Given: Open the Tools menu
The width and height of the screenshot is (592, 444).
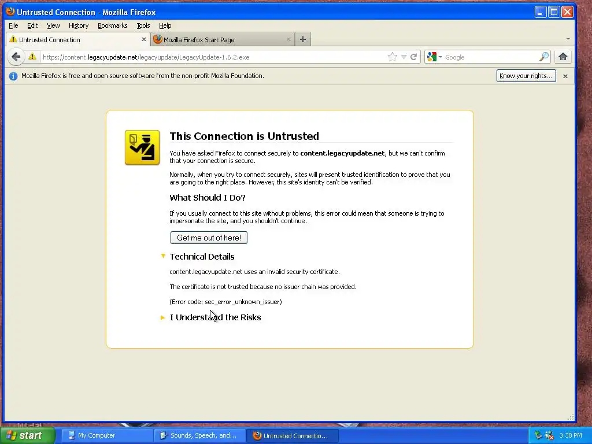Looking at the screenshot, I should (143, 25).
